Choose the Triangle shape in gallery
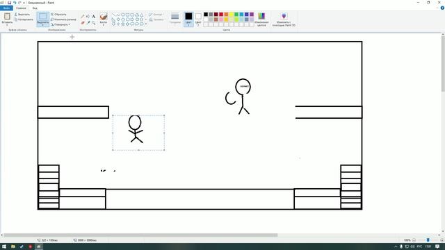This screenshot has height=250, width=445. [141, 15]
